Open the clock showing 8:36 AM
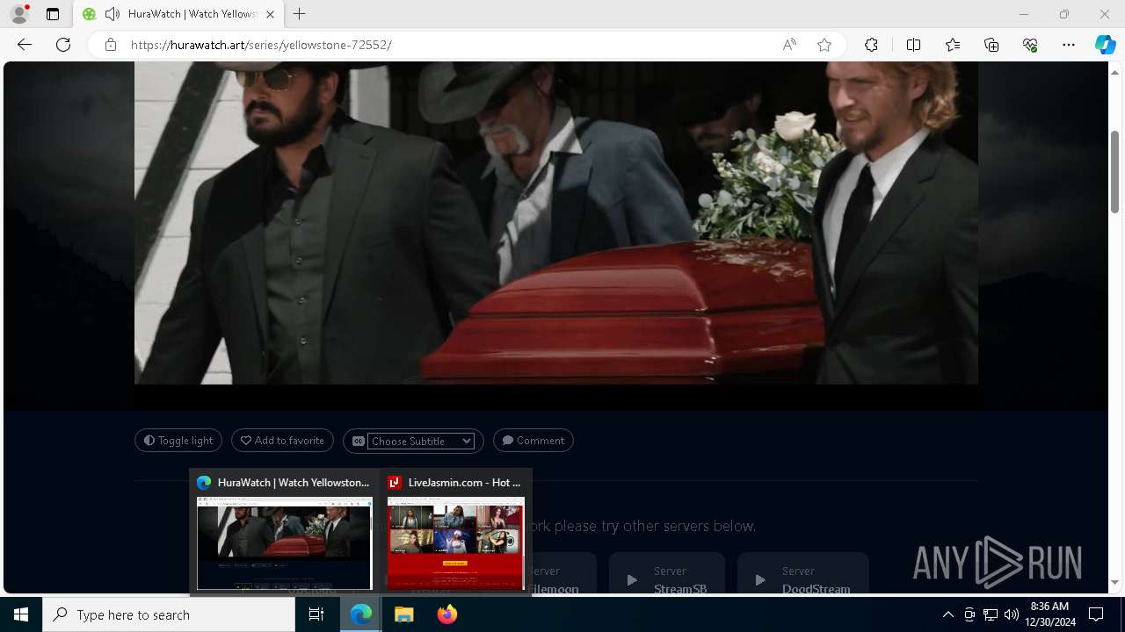Viewport: 1125px width, 632px height. (1051, 614)
